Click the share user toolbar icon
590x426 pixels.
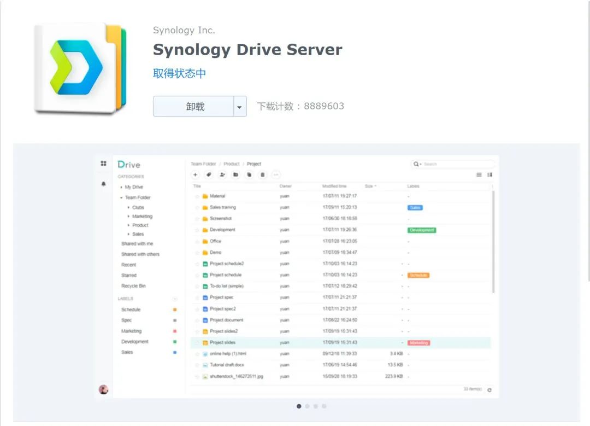222,175
